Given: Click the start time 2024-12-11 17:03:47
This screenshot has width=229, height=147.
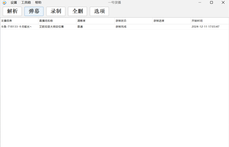Looking at the screenshot, I should coord(205,26).
